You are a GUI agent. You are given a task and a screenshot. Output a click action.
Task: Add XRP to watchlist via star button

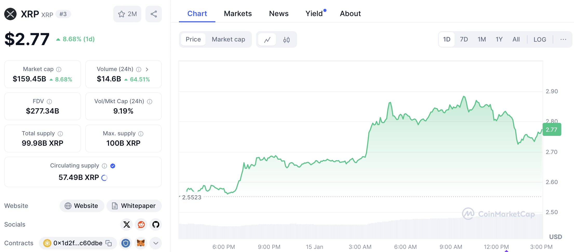[127, 14]
